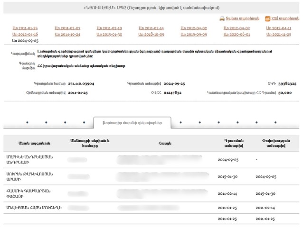Click the dot tab immediately right of active tab
303x228 pixels.
pos(180,123)
